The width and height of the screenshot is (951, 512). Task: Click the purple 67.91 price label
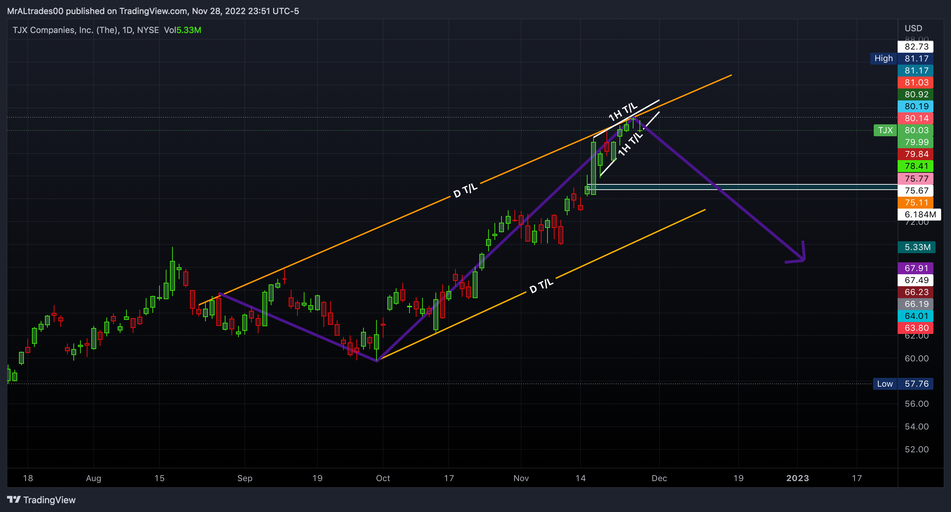coord(916,268)
